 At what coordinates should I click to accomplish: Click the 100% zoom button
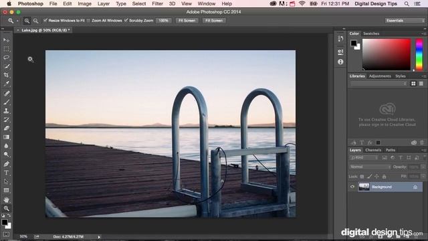[163, 21]
